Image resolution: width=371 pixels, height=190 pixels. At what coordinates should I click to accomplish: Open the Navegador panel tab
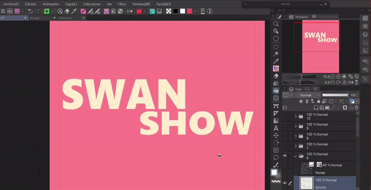coord(301,17)
